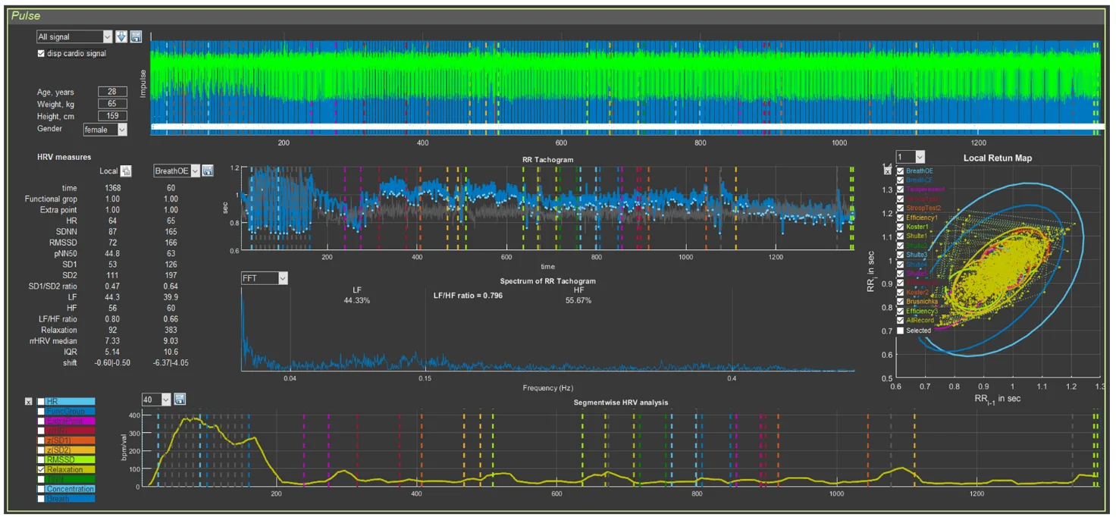Click the blue down-arrow load icon
Image resolution: width=1116 pixels, height=517 pixels.
(121, 36)
